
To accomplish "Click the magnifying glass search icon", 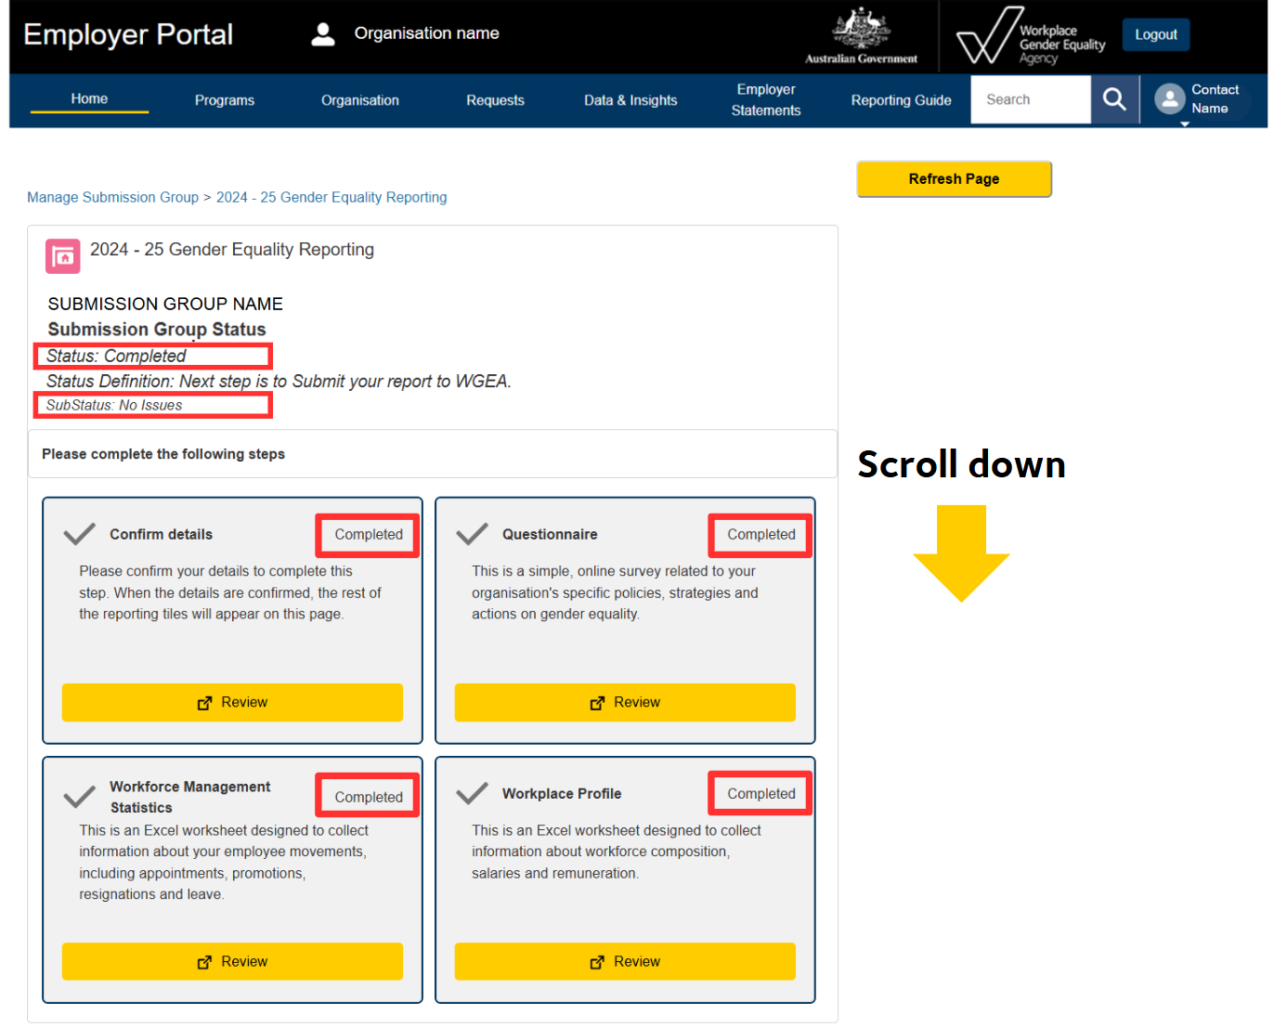I will pyautogui.click(x=1114, y=99).
